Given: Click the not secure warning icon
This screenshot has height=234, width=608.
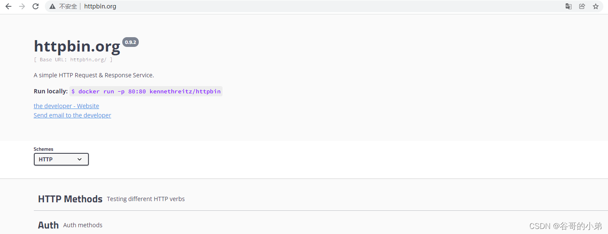Looking at the screenshot, I should pos(52,6).
